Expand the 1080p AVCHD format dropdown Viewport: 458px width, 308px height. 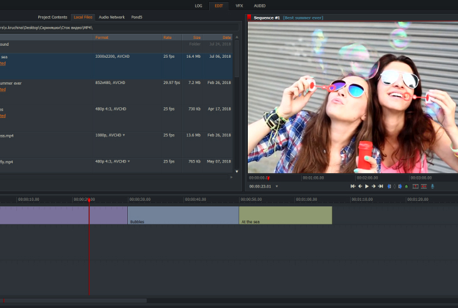click(x=124, y=135)
